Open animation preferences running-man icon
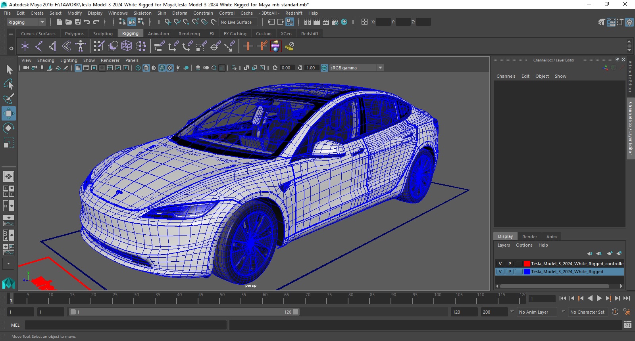 pos(627,312)
